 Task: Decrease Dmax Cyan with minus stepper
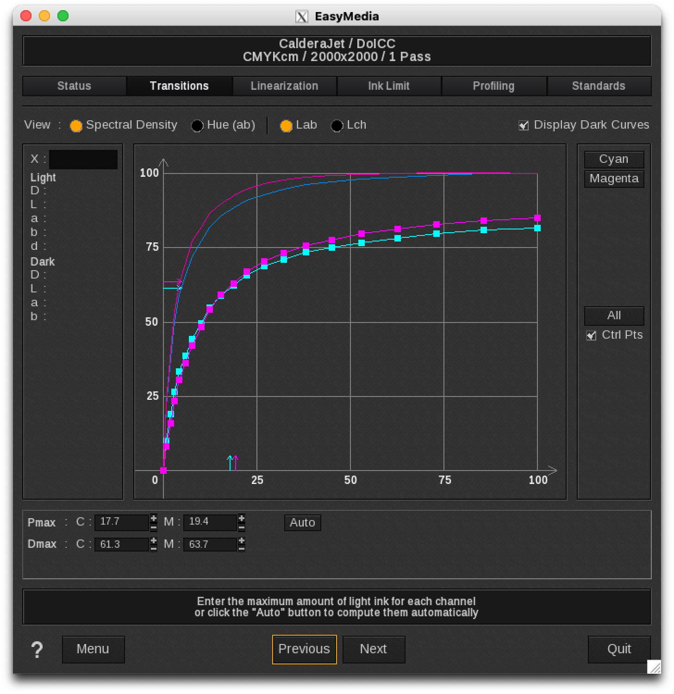tap(154, 549)
